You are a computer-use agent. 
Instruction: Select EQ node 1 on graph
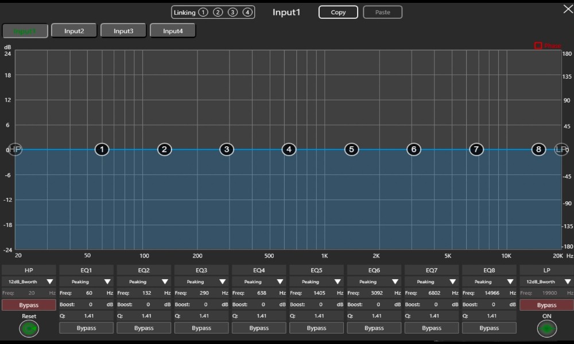102,149
